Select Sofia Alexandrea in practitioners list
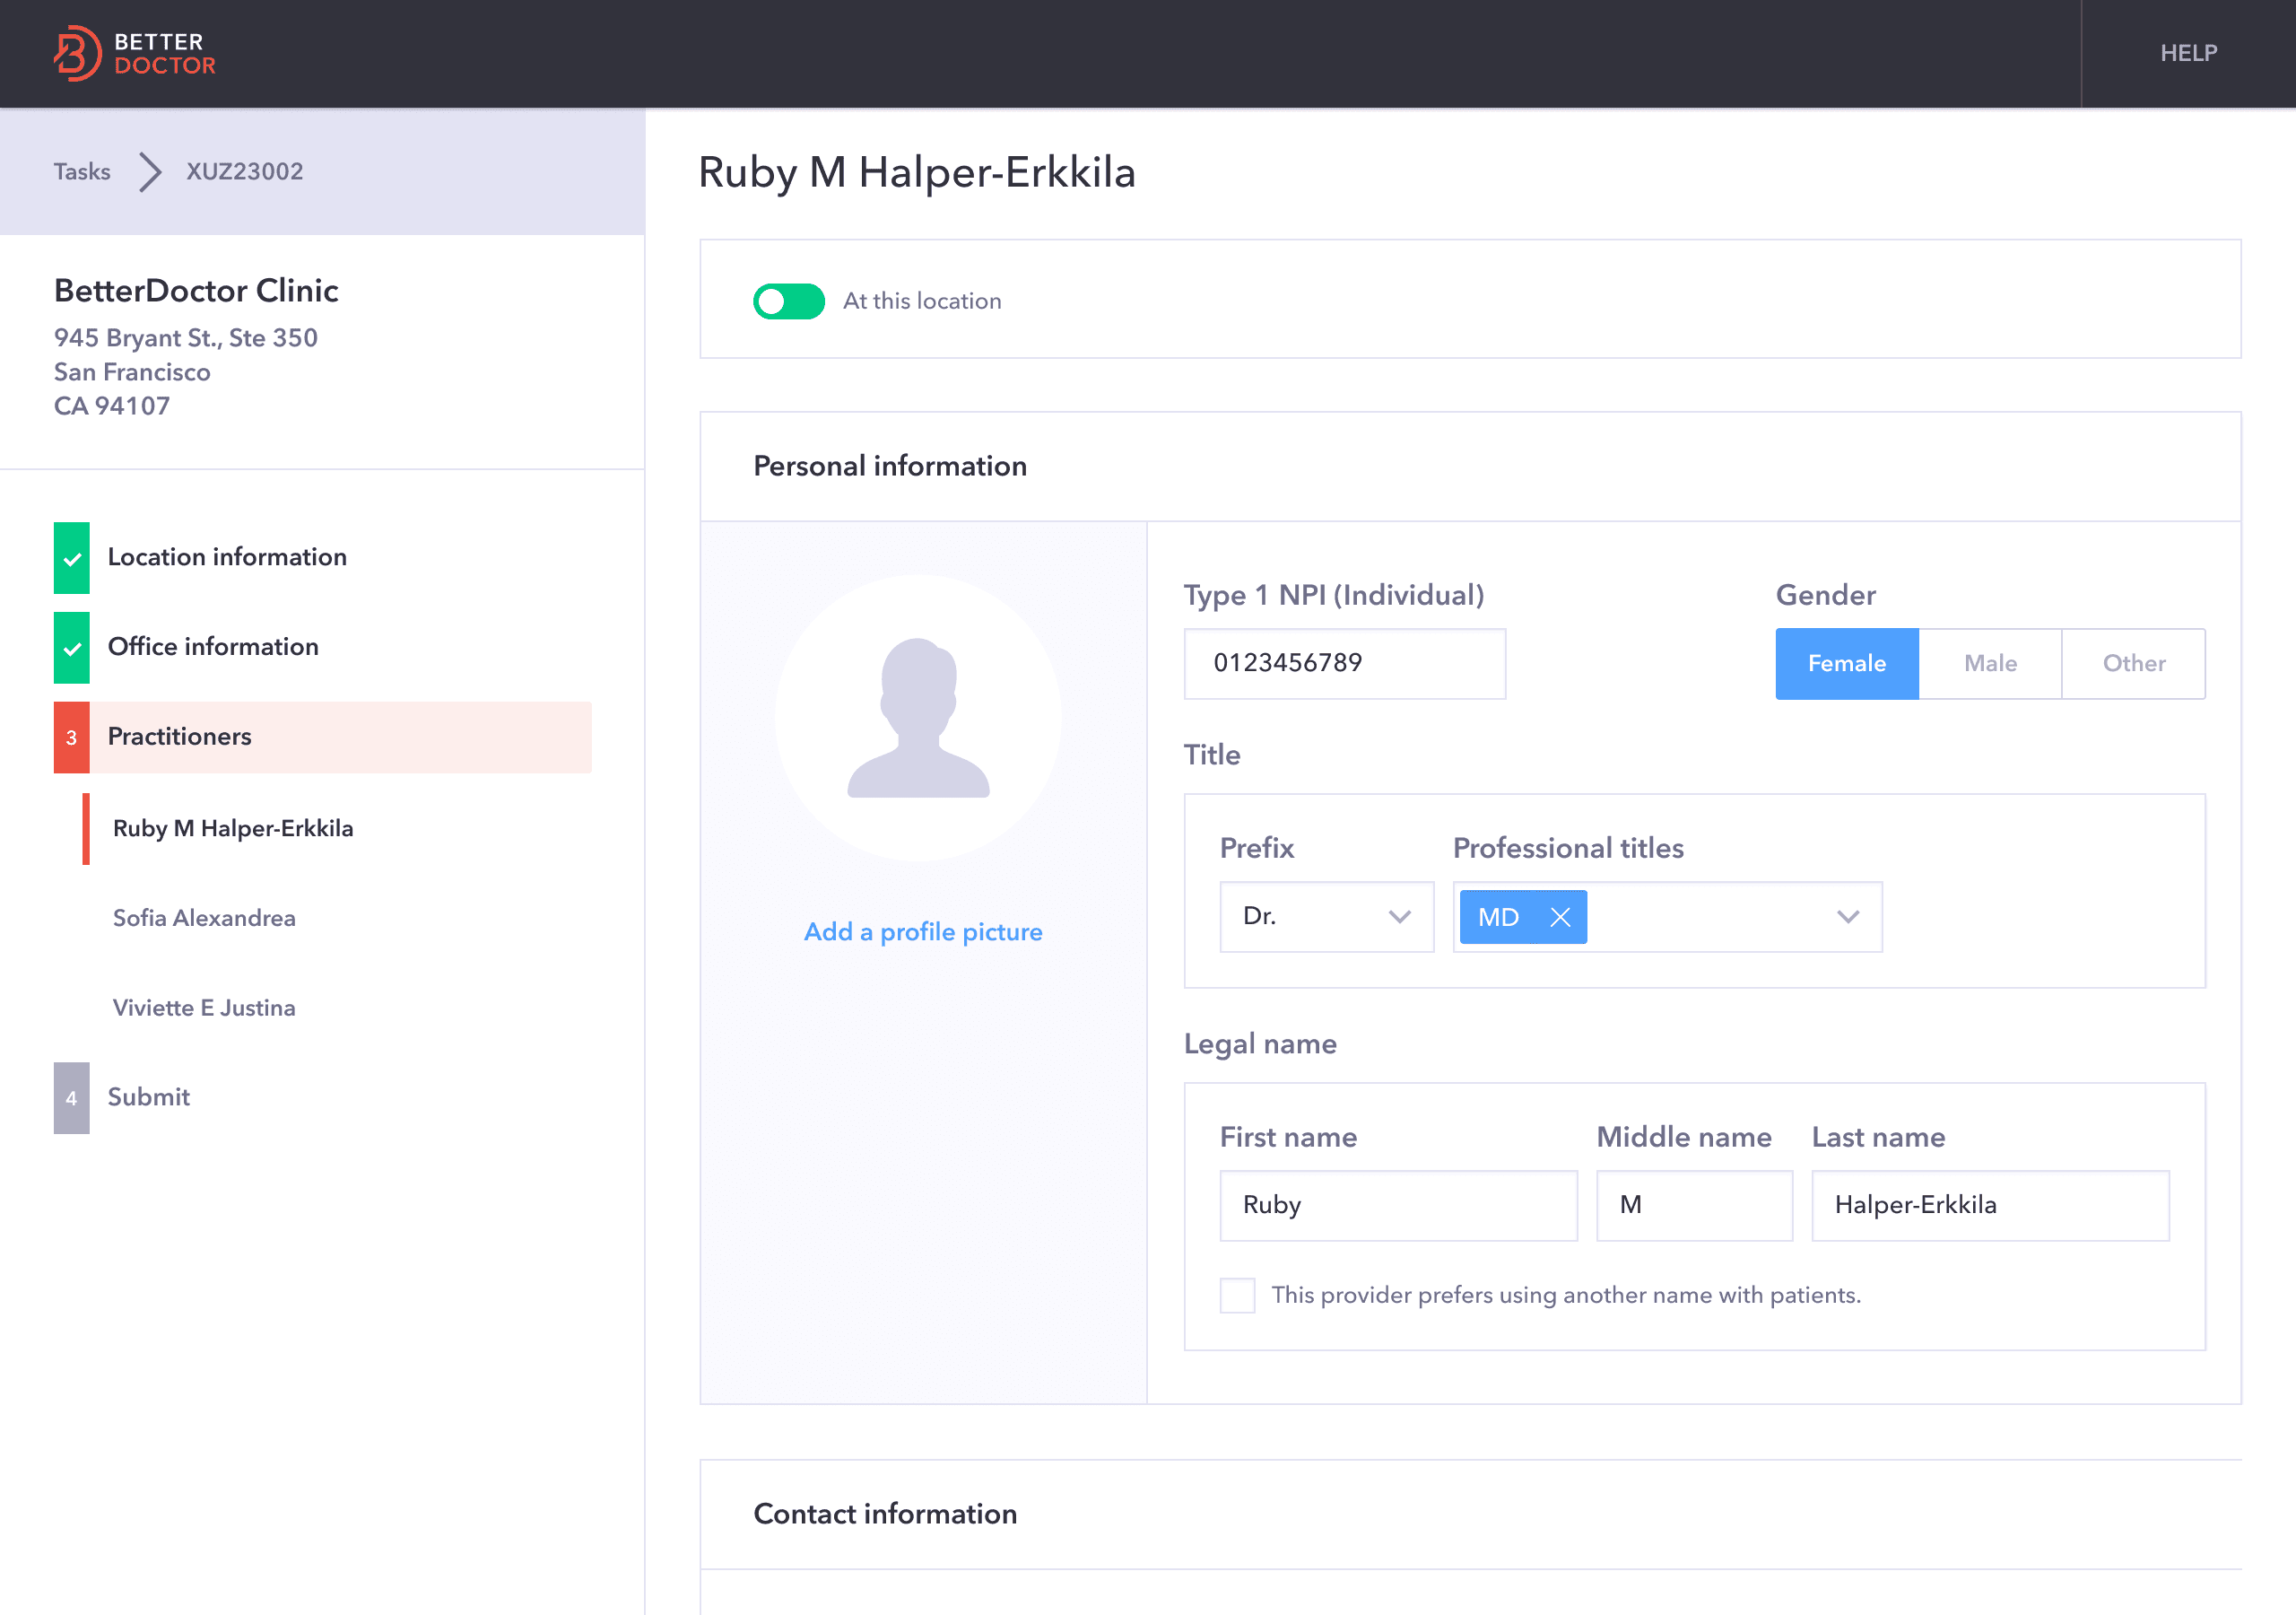 coord(204,918)
